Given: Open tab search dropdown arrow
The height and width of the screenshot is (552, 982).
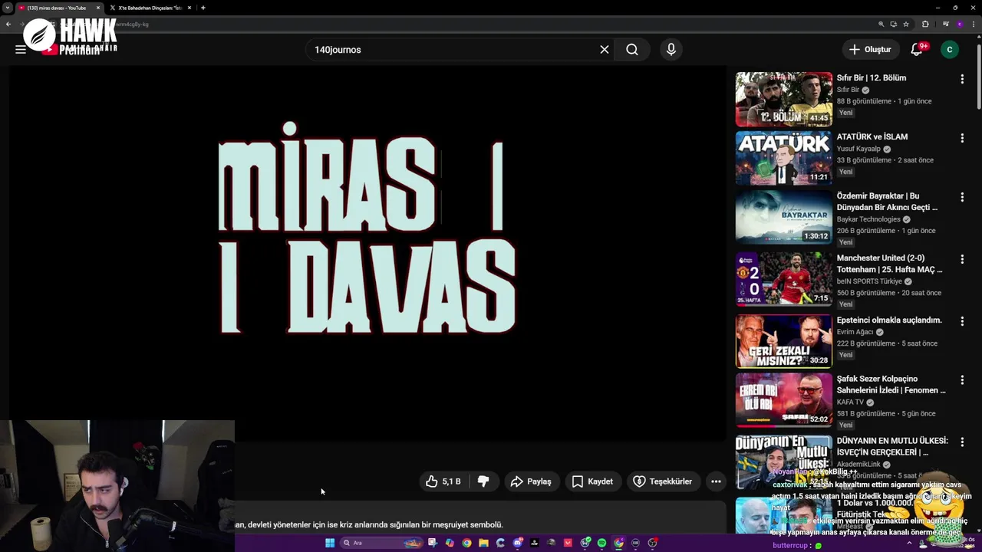Looking at the screenshot, I should (x=7, y=8).
